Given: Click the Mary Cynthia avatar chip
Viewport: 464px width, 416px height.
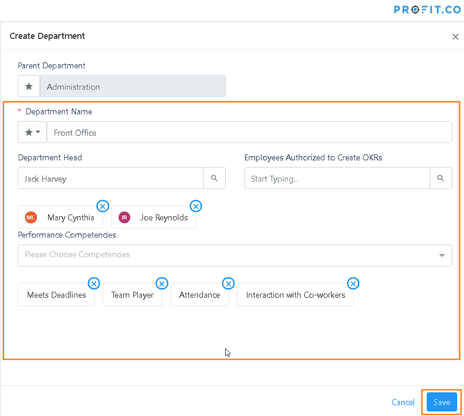Looking at the screenshot, I should click(61, 218).
